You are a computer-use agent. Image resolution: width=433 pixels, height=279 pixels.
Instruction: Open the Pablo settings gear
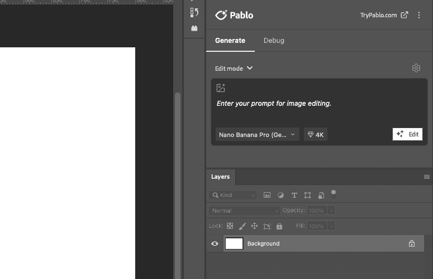[416, 68]
